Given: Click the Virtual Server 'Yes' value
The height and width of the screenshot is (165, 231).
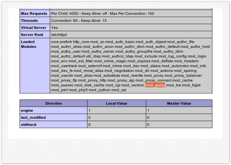Looking at the screenshot, I should click(54, 28).
